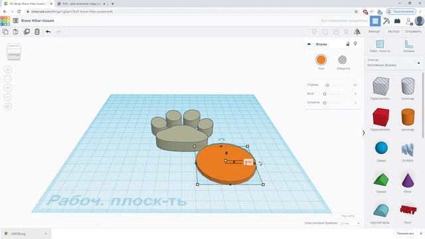
Task: Click the design title Brave Hillar-Uusam
Action: click(x=38, y=21)
